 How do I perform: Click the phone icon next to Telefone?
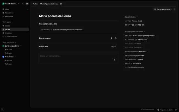(126, 39)
